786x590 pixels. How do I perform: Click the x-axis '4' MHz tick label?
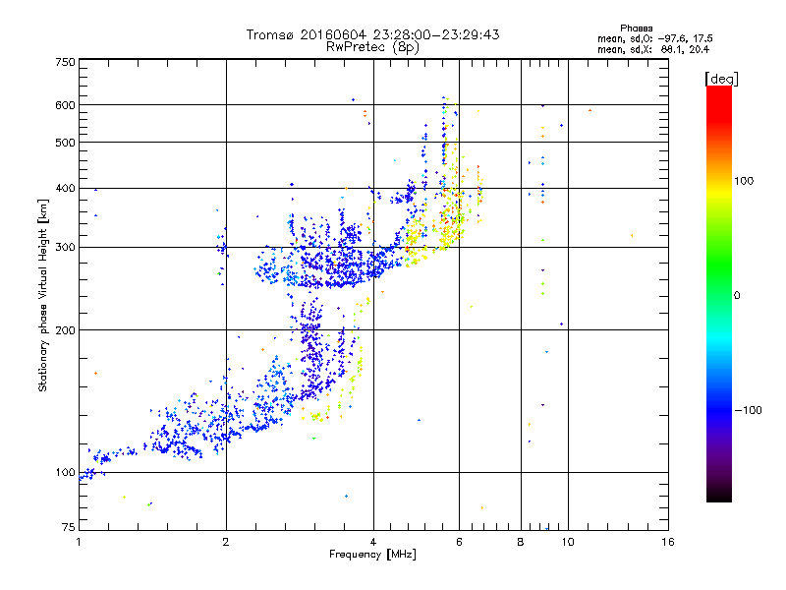(x=373, y=542)
